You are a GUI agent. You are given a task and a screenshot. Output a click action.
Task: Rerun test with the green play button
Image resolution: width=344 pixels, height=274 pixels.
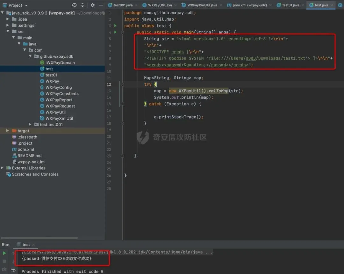tap(4, 253)
